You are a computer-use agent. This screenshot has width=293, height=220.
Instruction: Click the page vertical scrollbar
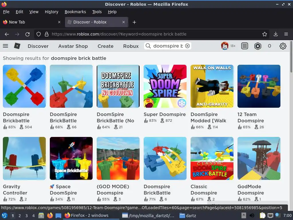pyautogui.click(x=291, y=57)
